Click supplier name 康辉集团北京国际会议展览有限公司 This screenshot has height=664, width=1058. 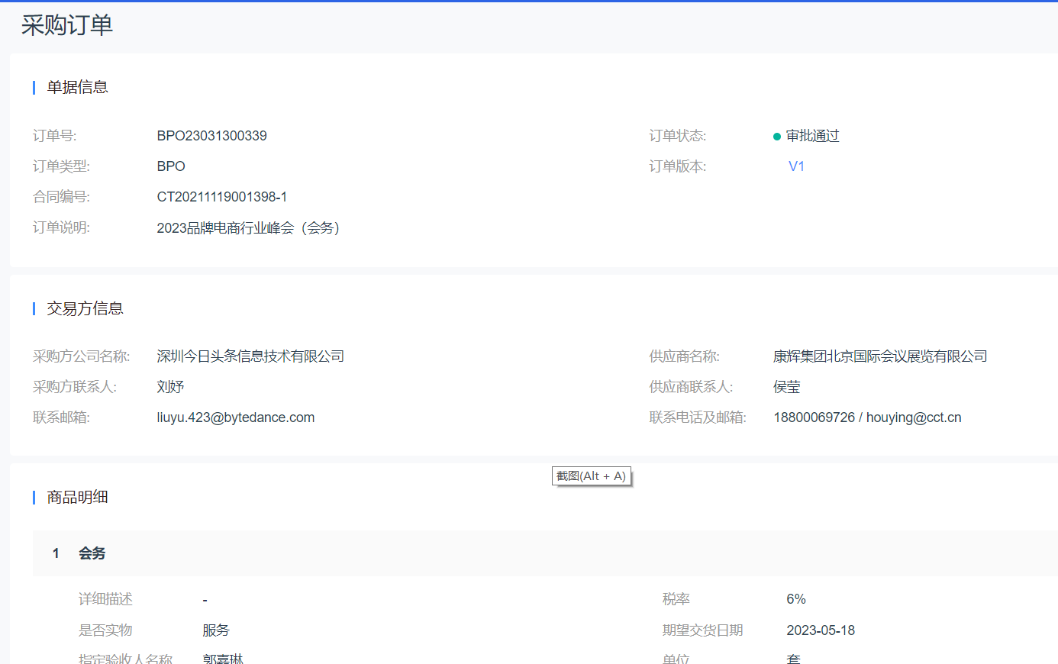pyautogui.click(x=879, y=356)
